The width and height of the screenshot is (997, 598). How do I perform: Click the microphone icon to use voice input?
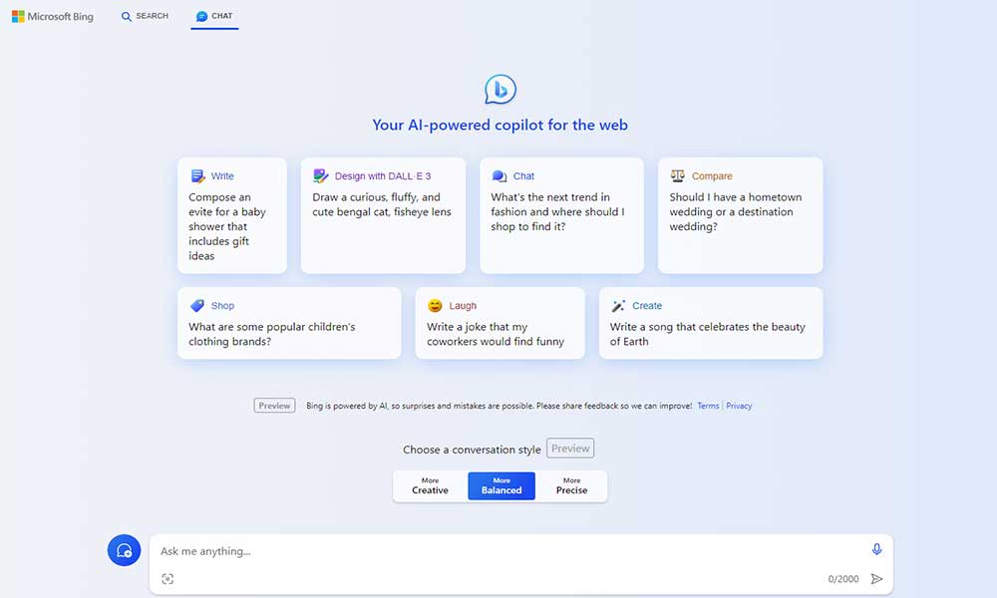(x=876, y=549)
